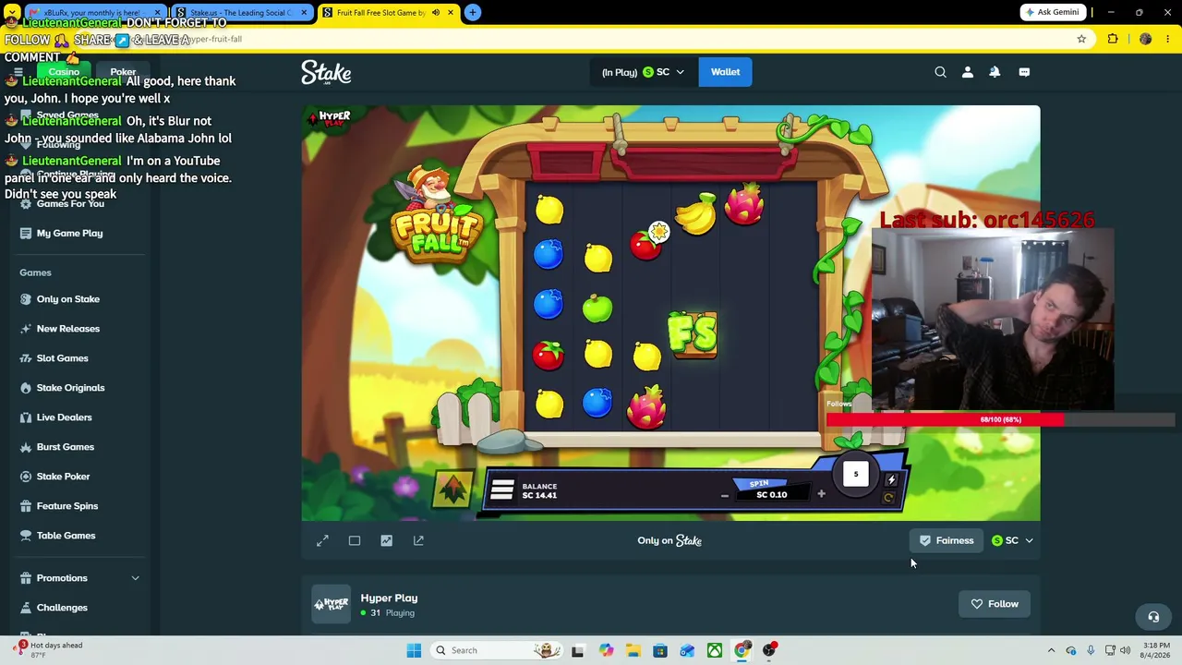Viewport: 1182px width, 665px height.
Task: Switch to theatre mode view icon
Action: tap(355, 540)
